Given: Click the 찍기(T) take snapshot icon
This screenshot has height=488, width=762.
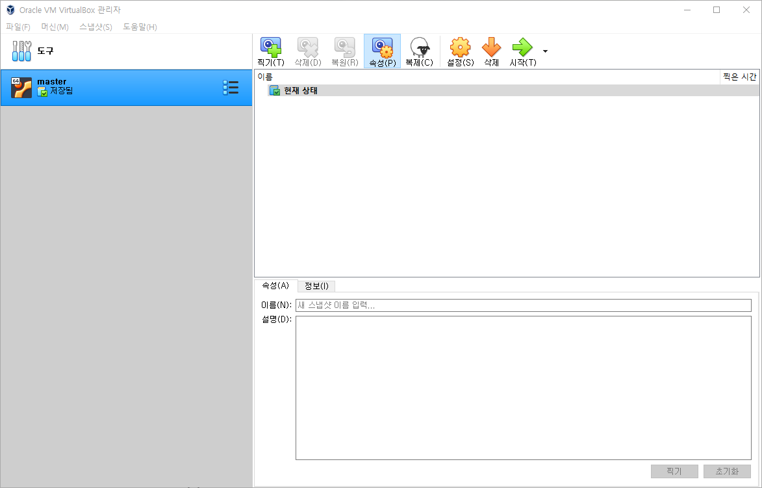Looking at the screenshot, I should [x=271, y=47].
